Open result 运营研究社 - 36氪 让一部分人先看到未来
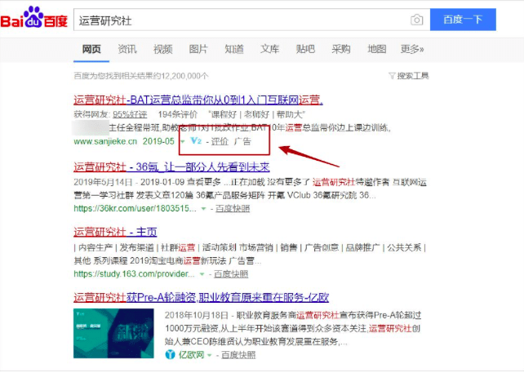Image resolution: width=524 pixels, height=373 pixels. pyautogui.click(x=171, y=167)
